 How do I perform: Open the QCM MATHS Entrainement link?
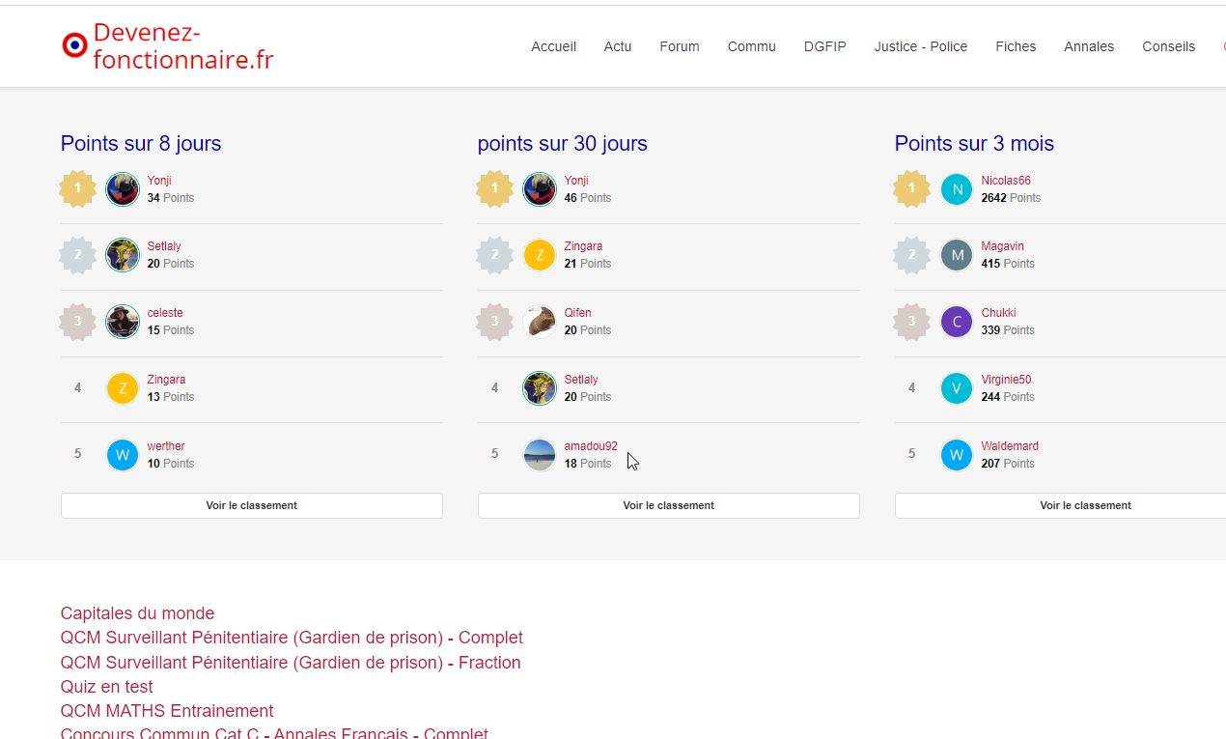pos(167,711)
